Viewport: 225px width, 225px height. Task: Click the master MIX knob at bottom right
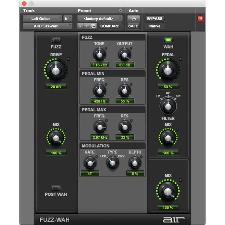168,191
